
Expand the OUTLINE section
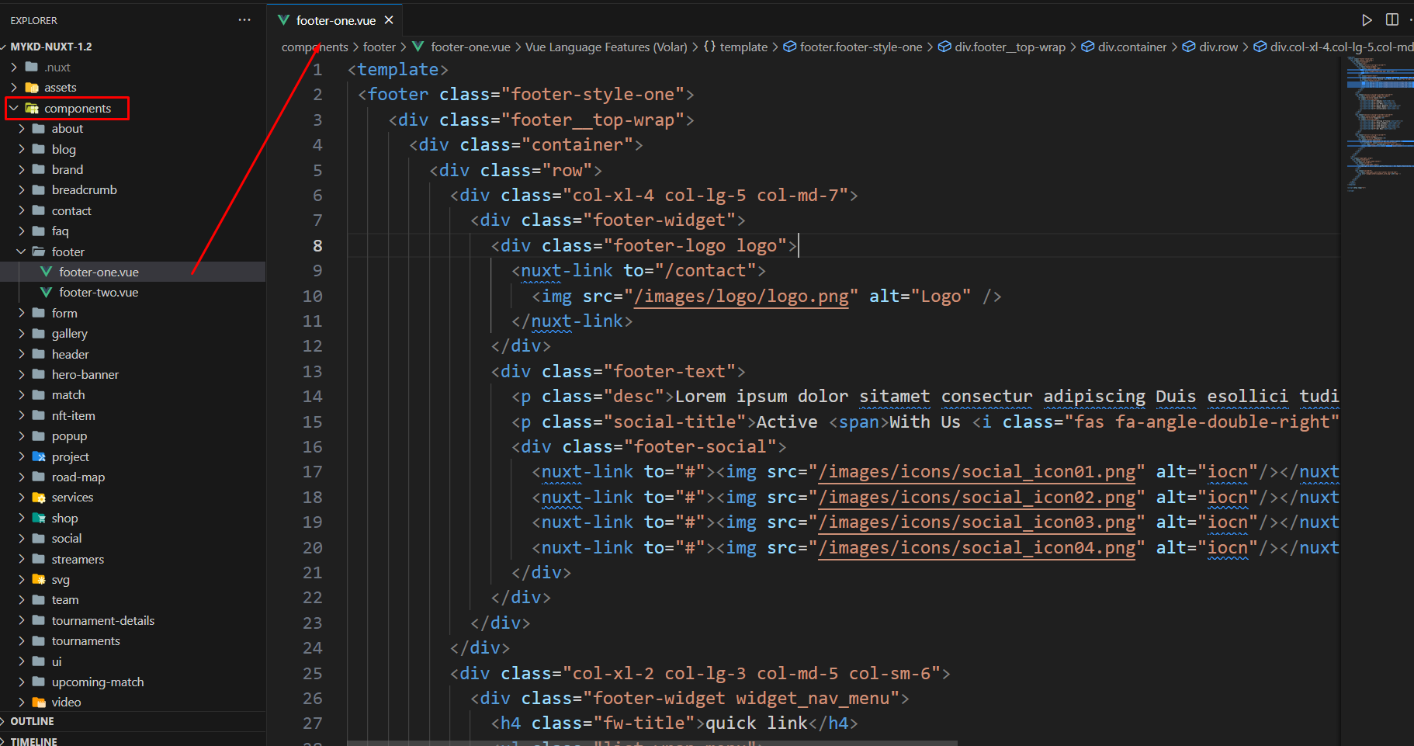(x=32, y=721)
